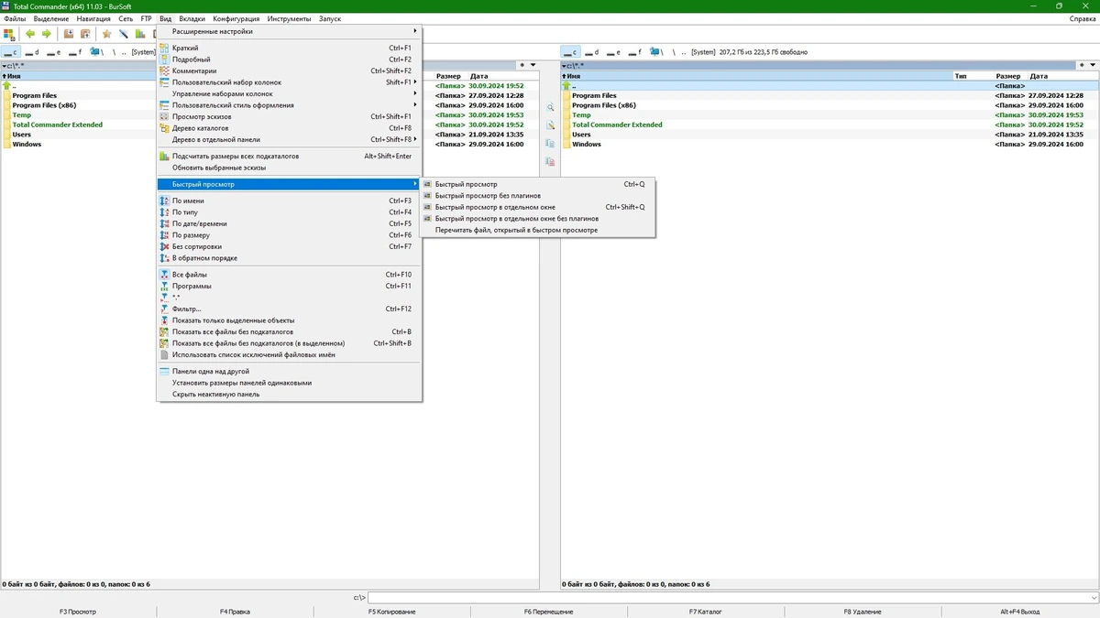Expand Управление наборами колонок submenu
The image size is (1100, 618).
289,93
